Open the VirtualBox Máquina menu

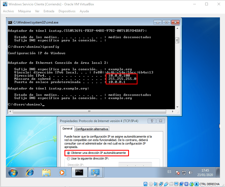click(x=24, y=11)
